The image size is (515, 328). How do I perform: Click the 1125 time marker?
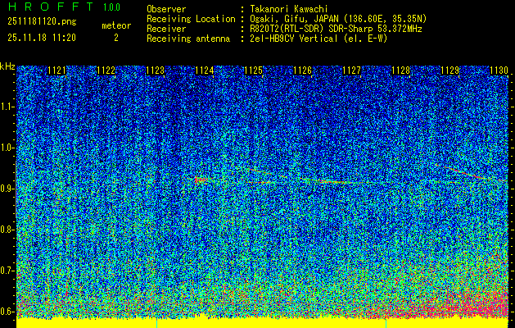254,71
